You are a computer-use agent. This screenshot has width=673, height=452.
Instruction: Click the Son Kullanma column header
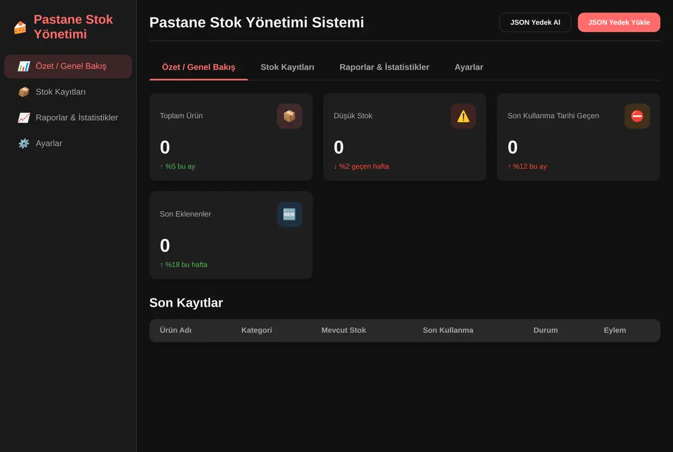[448, 330]
